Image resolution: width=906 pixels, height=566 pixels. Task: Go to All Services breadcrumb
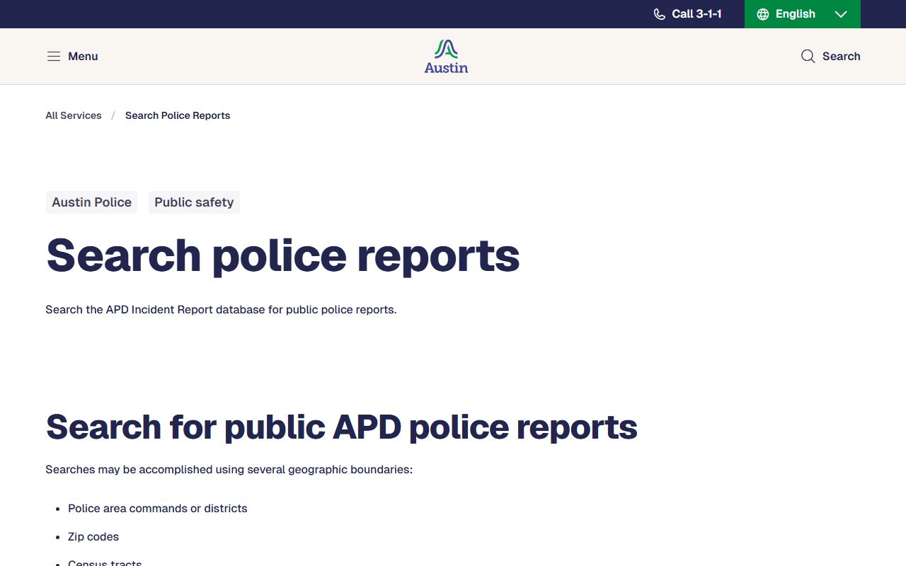tap(74, 115)
